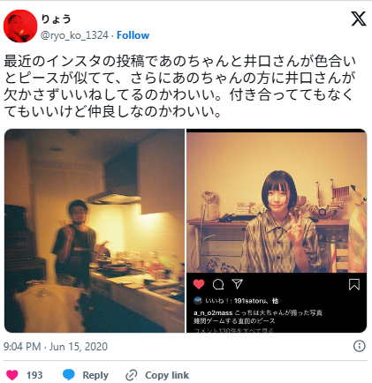The height and width of the screenshot is (383, 372).
Task: Click the tweet body text
Action: 180,86
